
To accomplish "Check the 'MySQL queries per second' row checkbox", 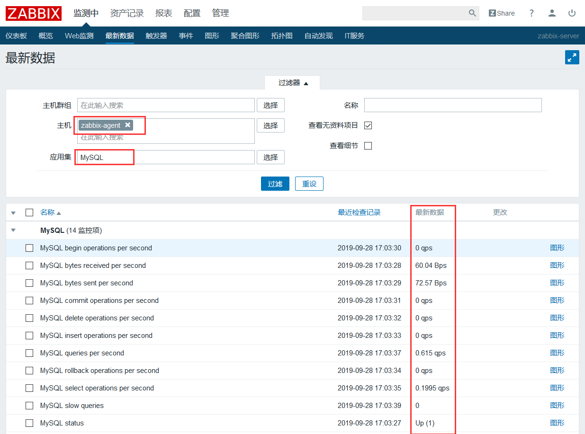I will (29, 353).
